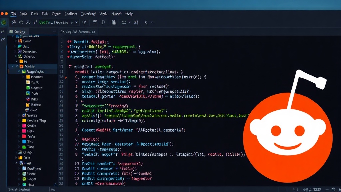
Task: Select the red striped circle file icon row
Action: 32,99
